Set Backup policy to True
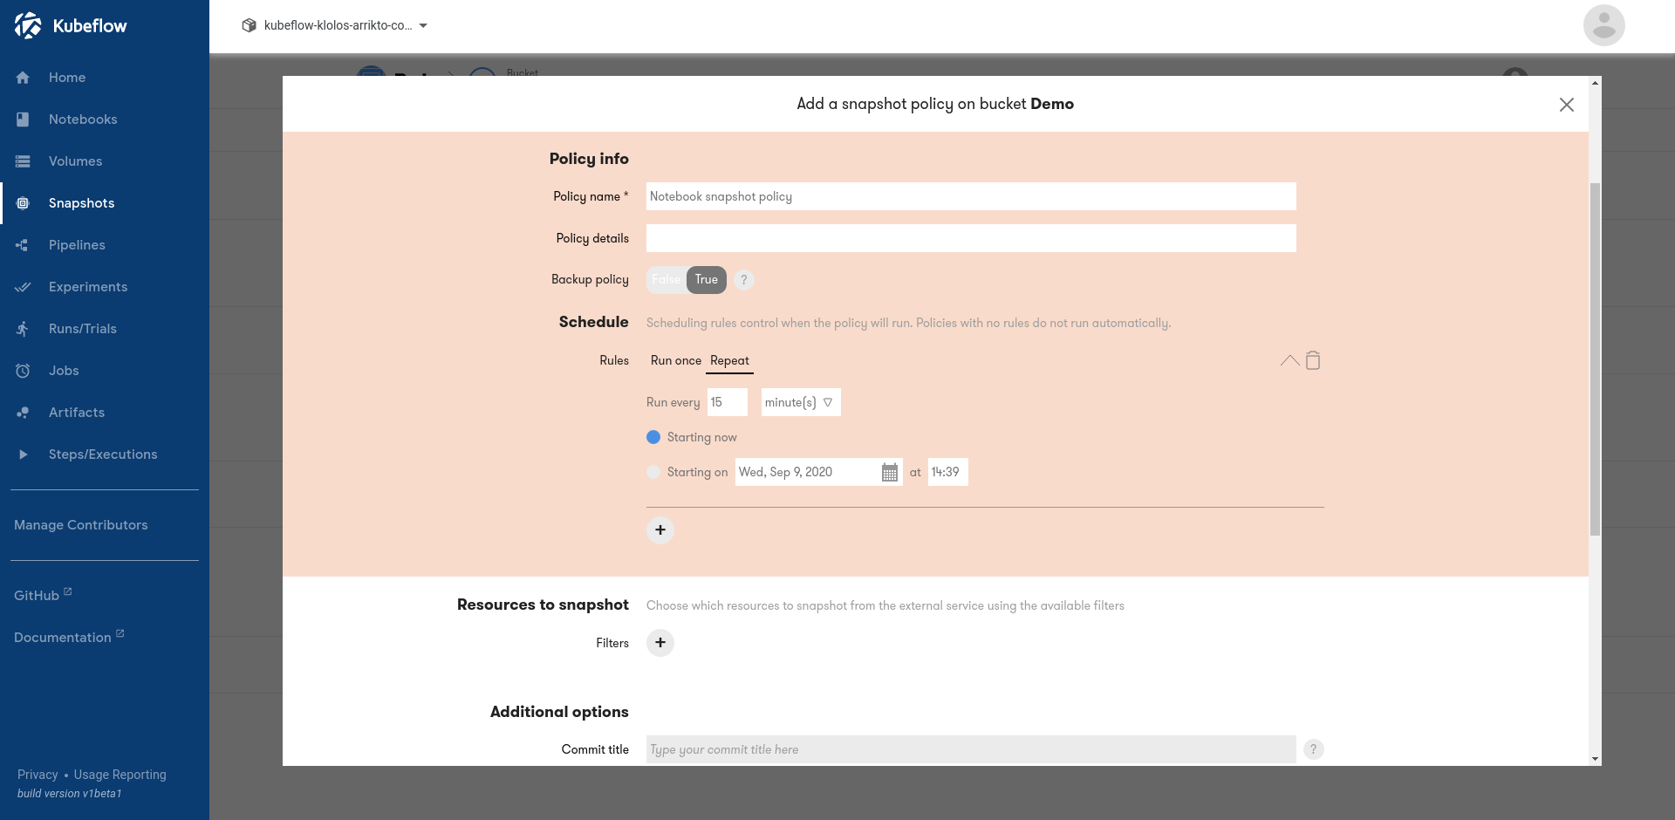1675x820 pixels. 707,280
